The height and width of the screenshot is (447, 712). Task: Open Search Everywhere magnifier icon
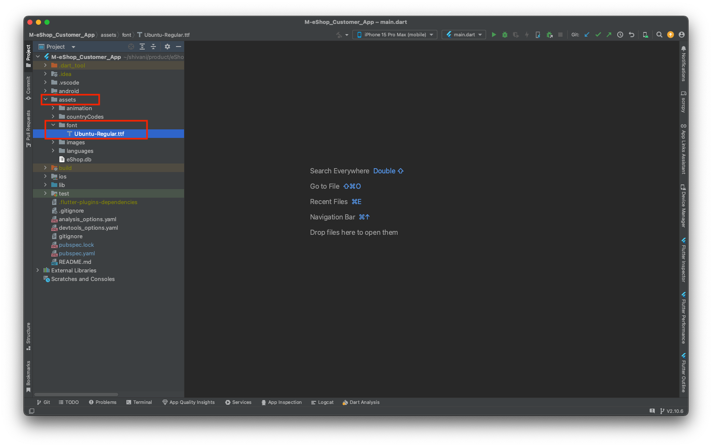click(659, 35)
